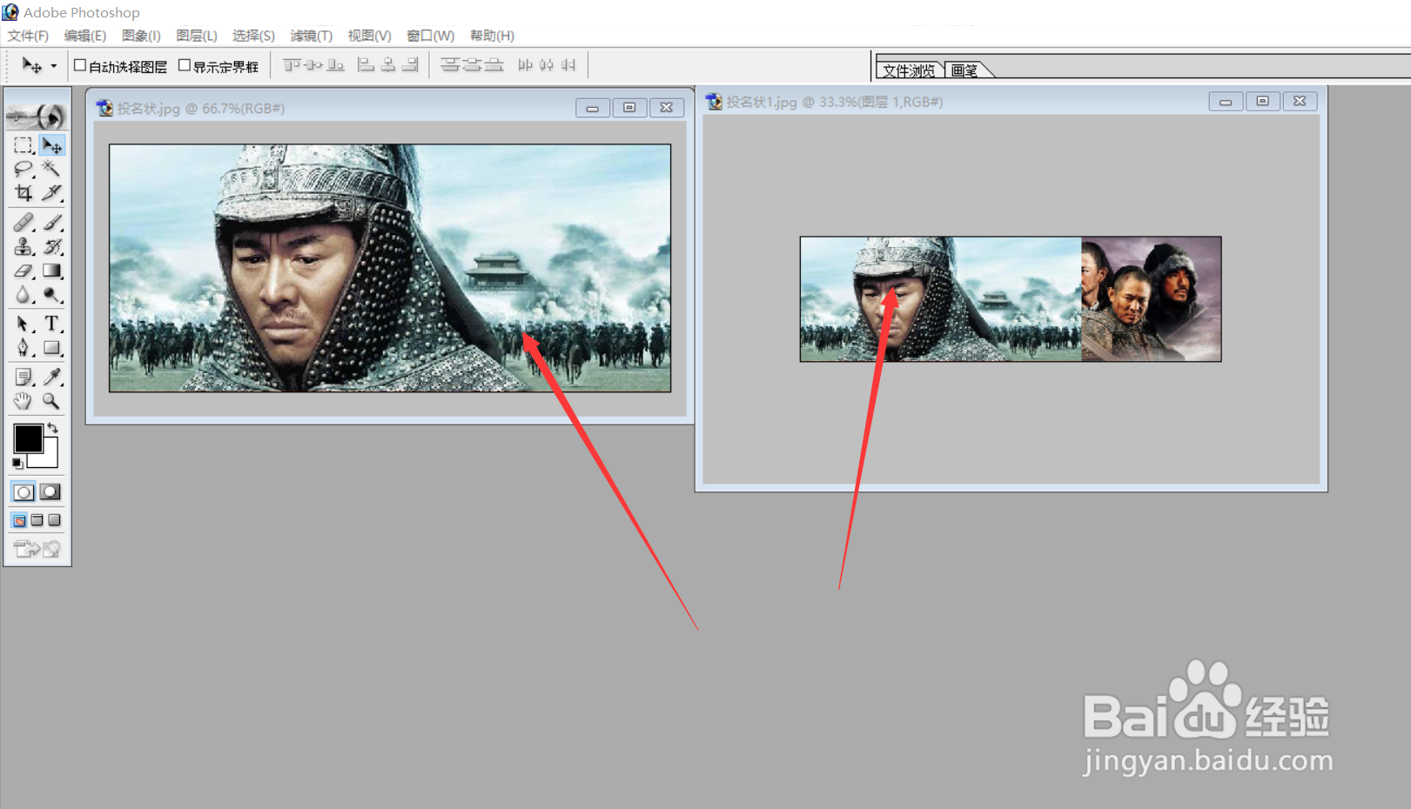Image resolution: width=1411 pixels, height=809 pixels.
Task: Select the Clone Stamp tool
Action: click(24, 247)
